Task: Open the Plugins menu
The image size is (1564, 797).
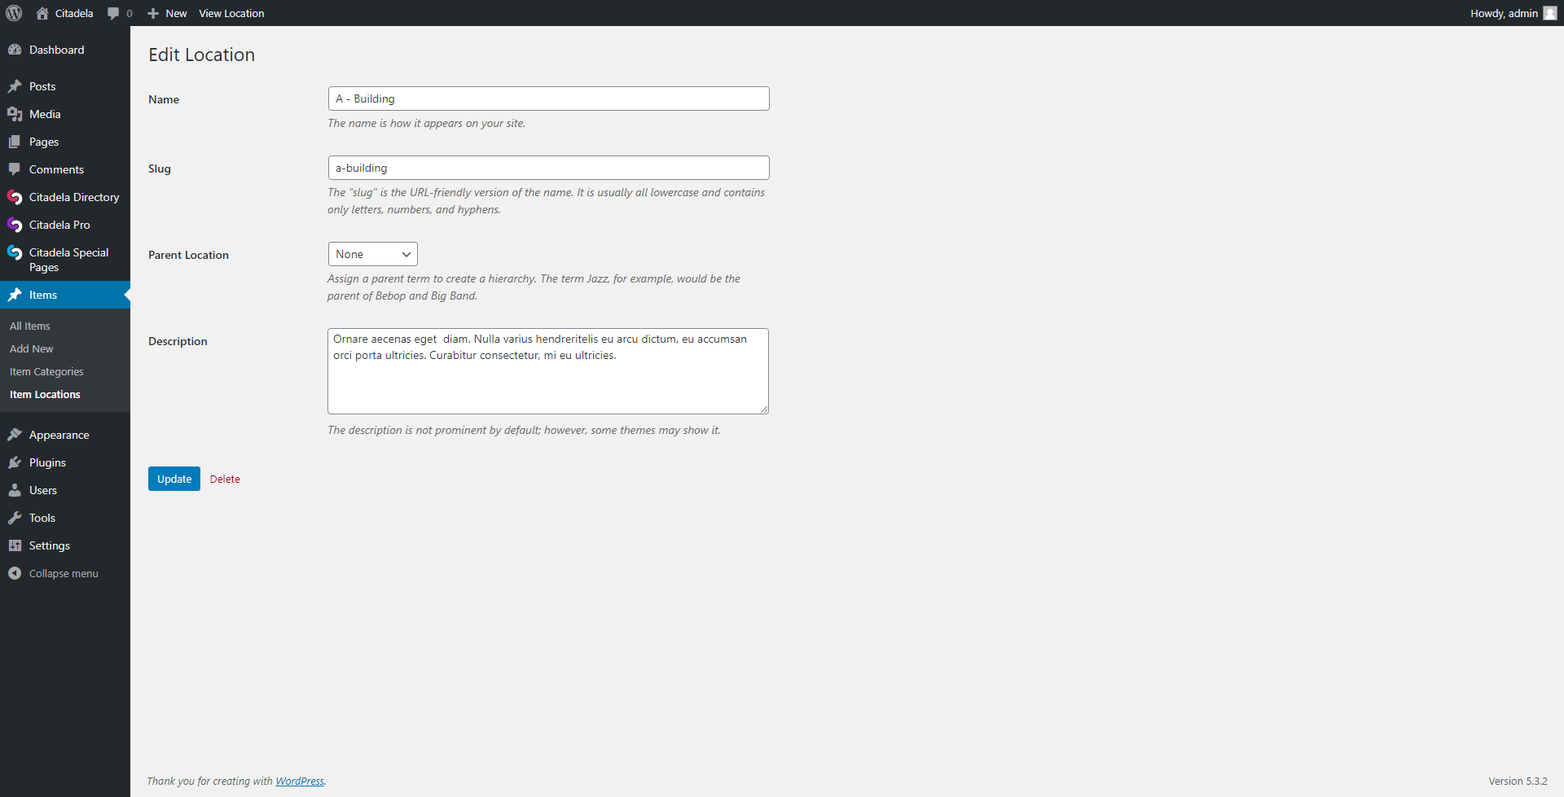Action: (47, 462)
